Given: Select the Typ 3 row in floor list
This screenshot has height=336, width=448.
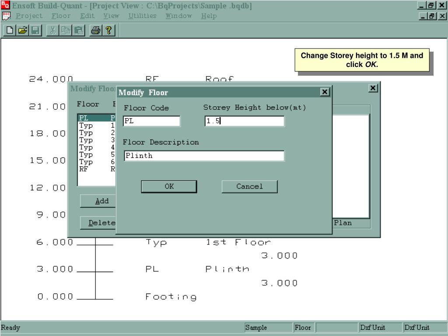Looking at the screenshot, I should pyautogui.click(x=97, y=140).
